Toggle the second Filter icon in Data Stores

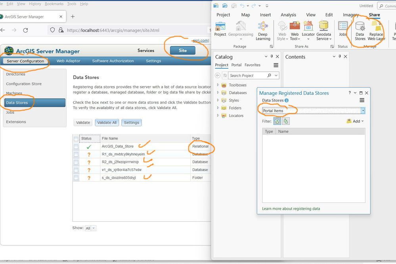(x=286, y=121)
